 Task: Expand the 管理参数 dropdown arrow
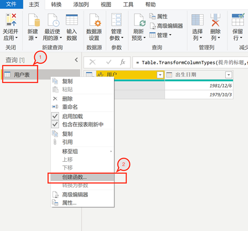[122, 38]
